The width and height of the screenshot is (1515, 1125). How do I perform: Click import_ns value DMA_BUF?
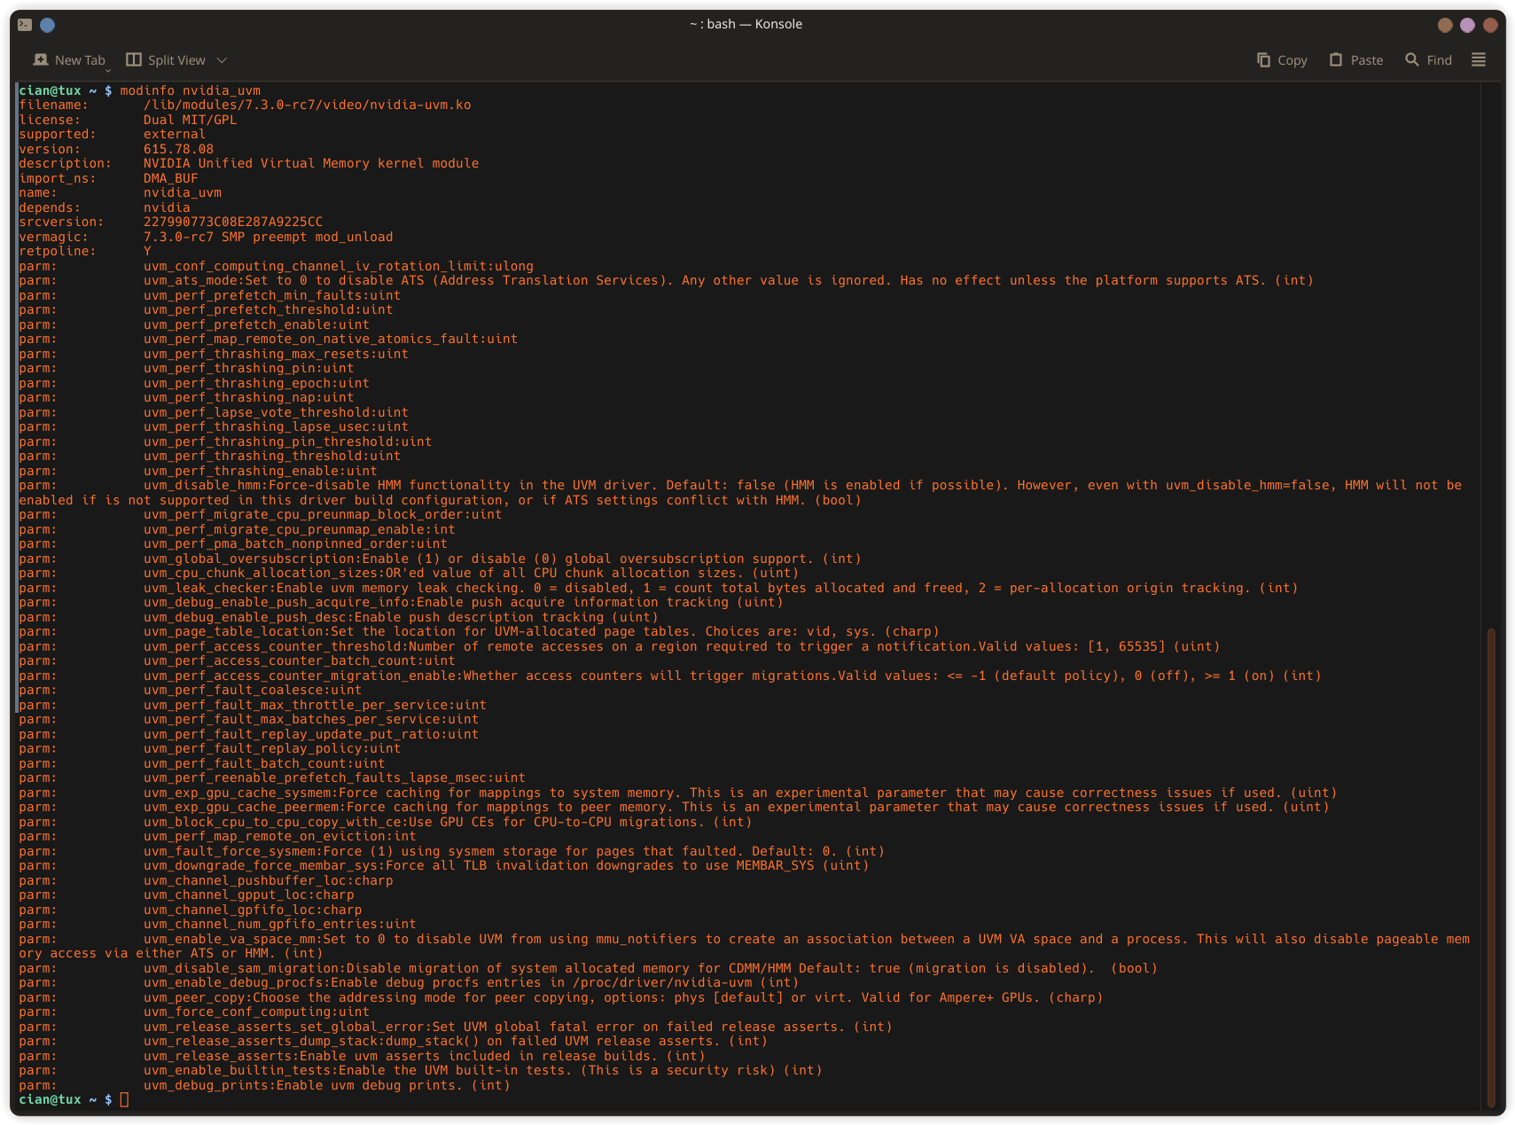click(170, 178)
